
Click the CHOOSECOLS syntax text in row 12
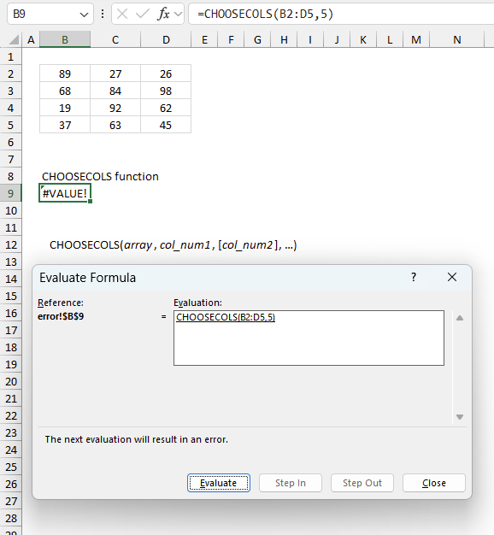tap(173, 245)
